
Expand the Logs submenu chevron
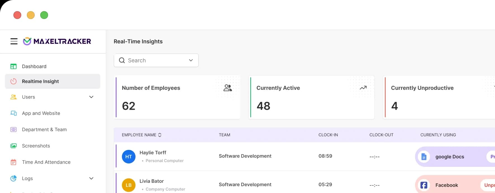coord(91,178)
